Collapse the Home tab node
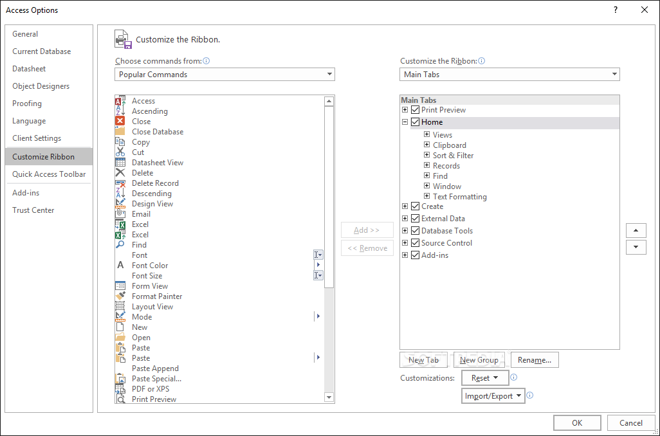The width and height of the screenshot is (660, 436). coord(405,122)
